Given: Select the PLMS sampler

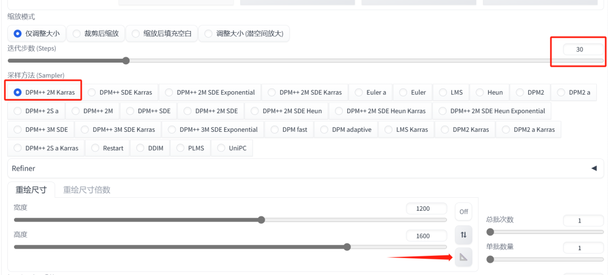Looking at the screenshot, I should tap(190, 148).
